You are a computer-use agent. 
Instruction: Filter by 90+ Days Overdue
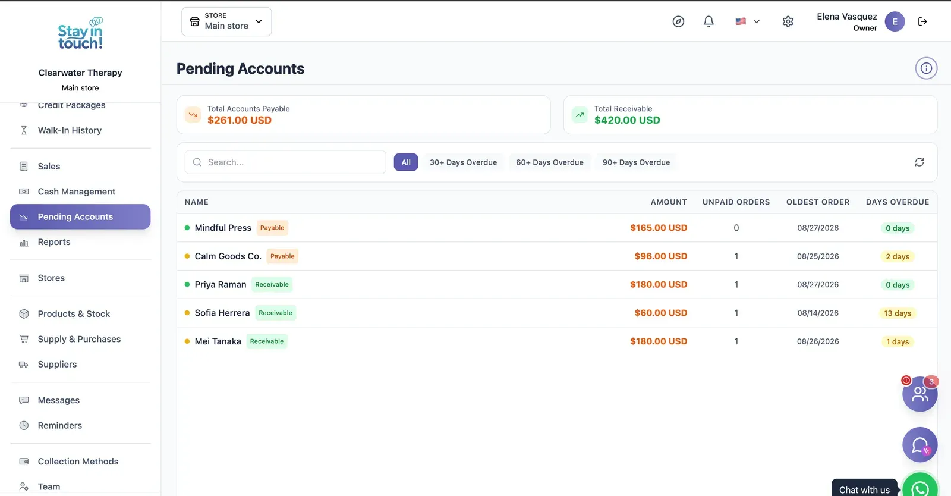point(636,162)
